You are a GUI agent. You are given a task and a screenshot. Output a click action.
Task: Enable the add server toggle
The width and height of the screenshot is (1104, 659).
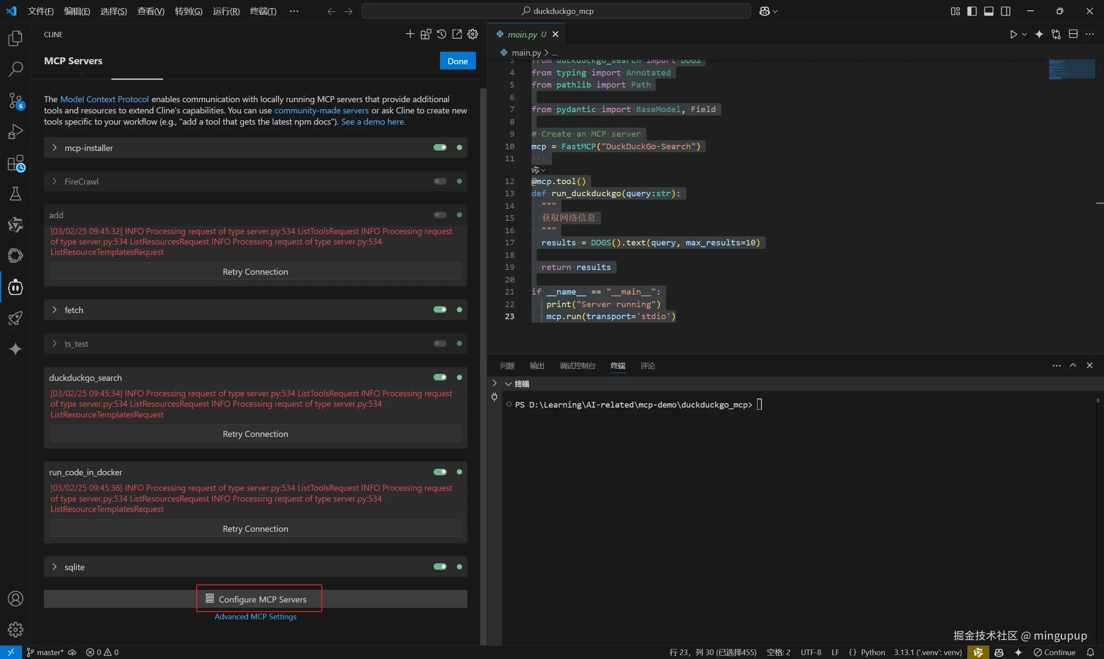[440, 215]
